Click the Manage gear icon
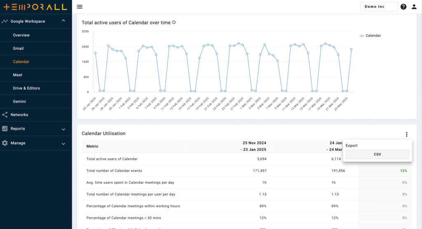Viewport: 422px width, 229px height. click(5, 143)
